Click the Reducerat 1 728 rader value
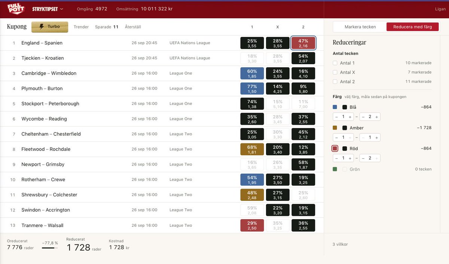This screenshot has height=264, width=449. 84,248
